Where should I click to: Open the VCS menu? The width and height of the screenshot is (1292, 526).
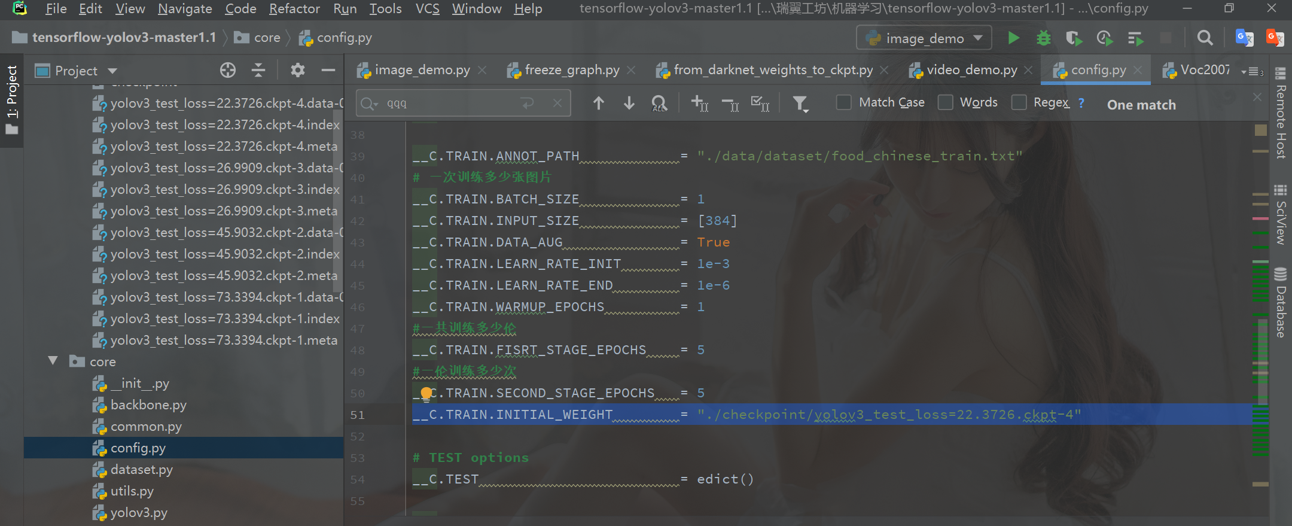click(427, 9)
